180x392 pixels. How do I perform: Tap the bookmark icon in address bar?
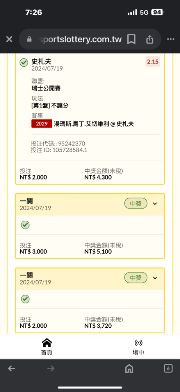(x=131, y=39)
